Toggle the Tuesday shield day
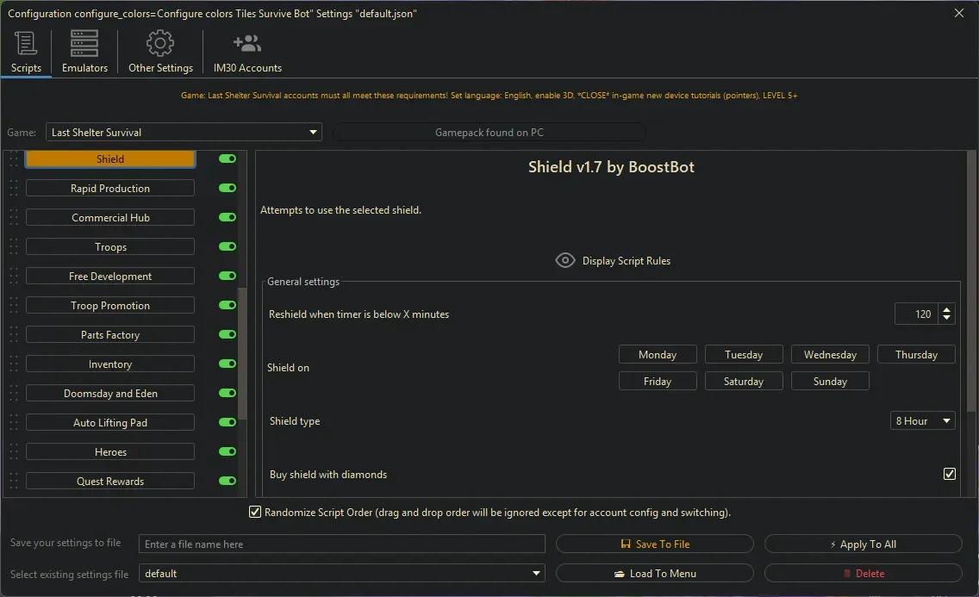Screen dimensions: 979x597 pos(744,354)
